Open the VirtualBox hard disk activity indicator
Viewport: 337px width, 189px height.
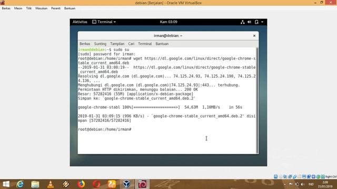[275, 176]
